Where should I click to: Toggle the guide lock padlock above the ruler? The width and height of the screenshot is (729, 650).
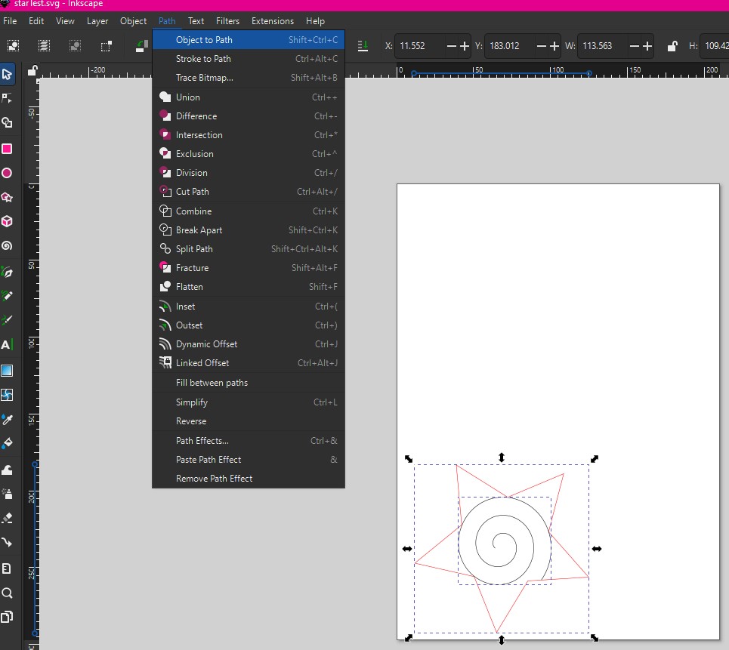coord(32,69)
